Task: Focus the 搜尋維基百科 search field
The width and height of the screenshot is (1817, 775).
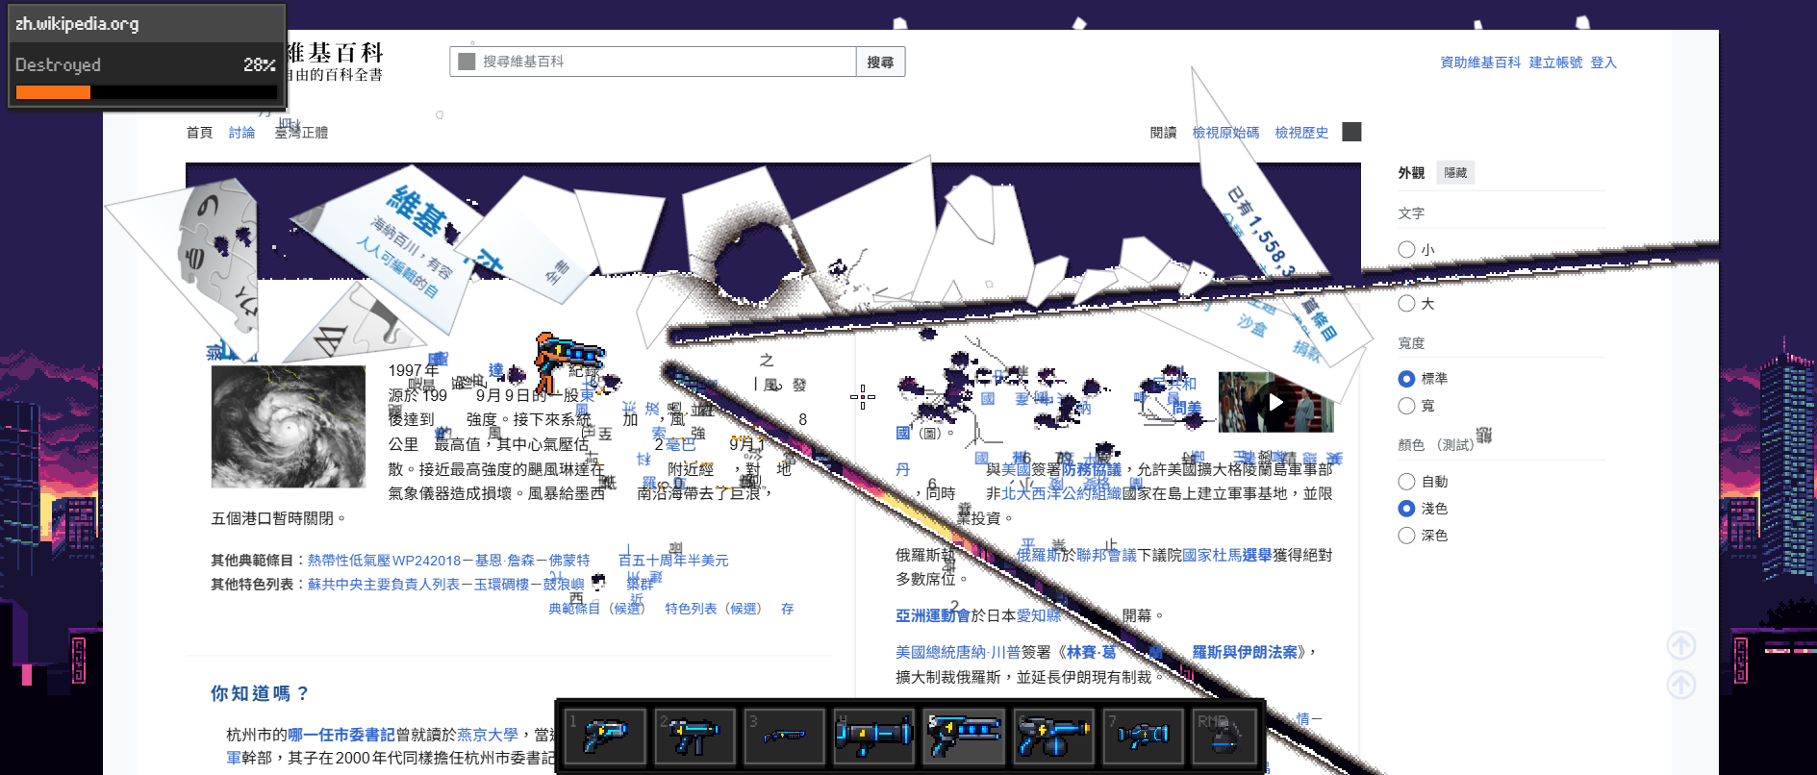Action: tap(653, 62)
